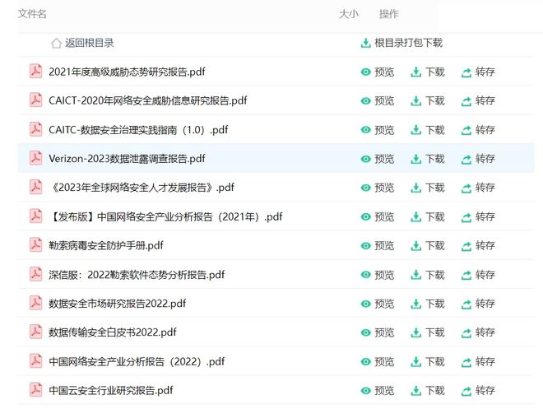Preview 中国云安全行业研究报告.pdf
The height and width of the screenshot is (418, 543).
378,391
